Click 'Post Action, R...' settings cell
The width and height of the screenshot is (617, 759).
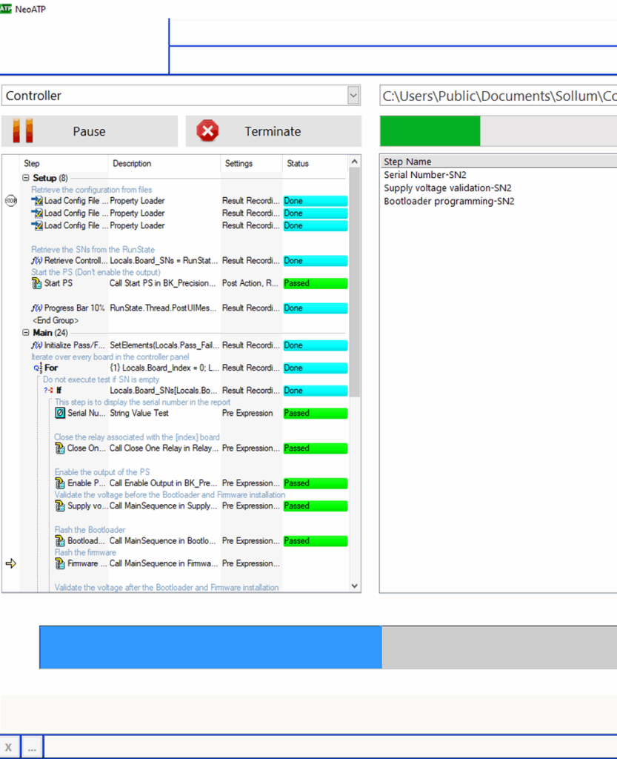250,283
